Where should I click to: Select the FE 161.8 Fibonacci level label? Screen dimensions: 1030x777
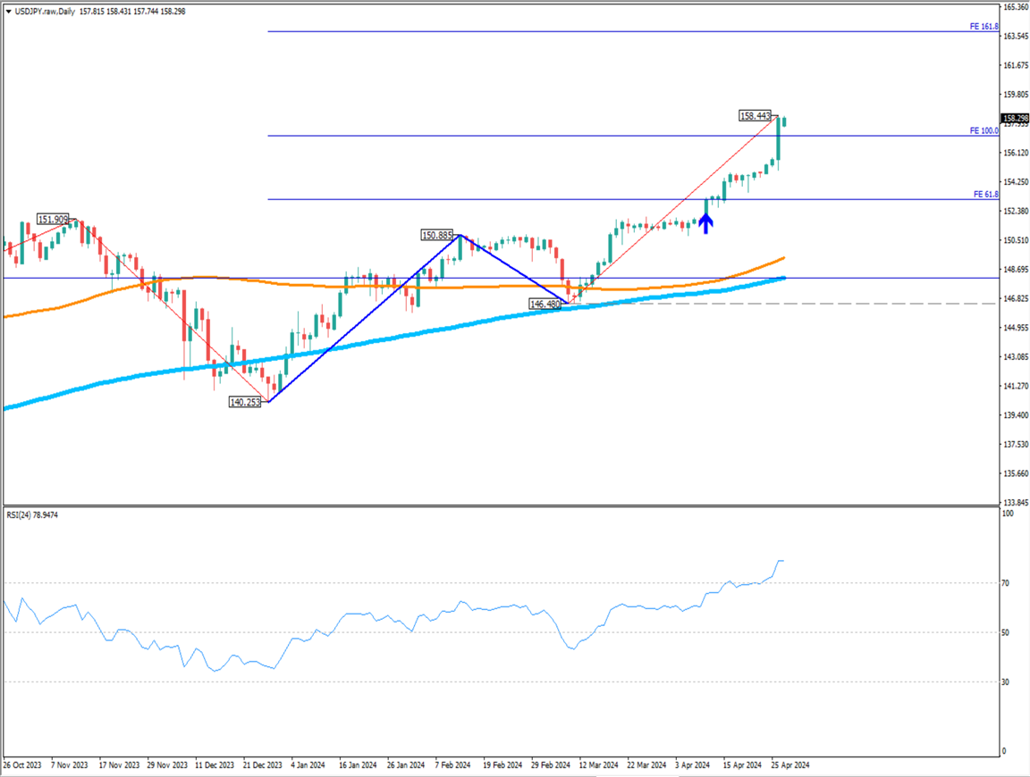click(x=984, y=27)
